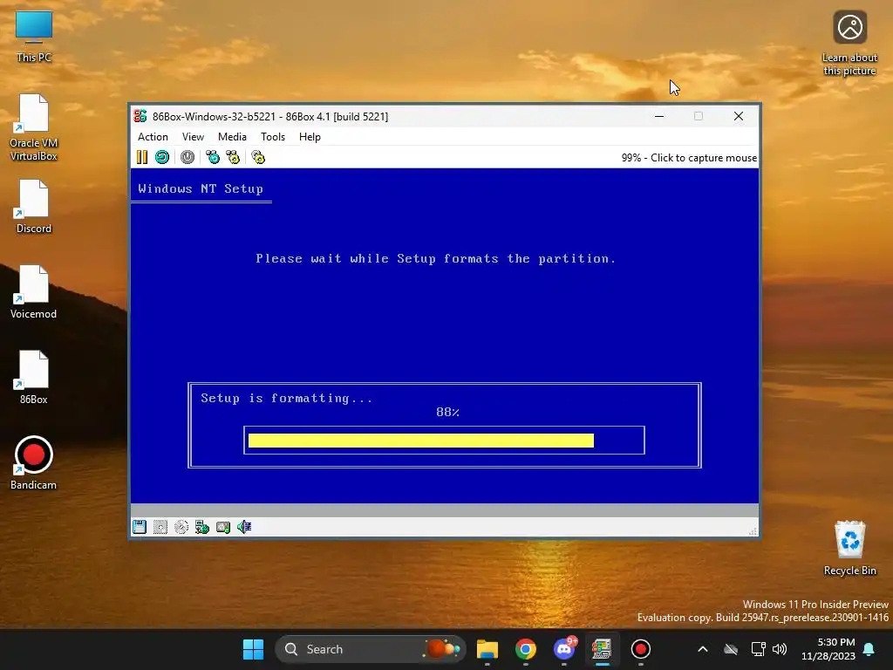Select This PC desktop icon
893x670 pixels.
pyautogui.click(x=34, y=36)
